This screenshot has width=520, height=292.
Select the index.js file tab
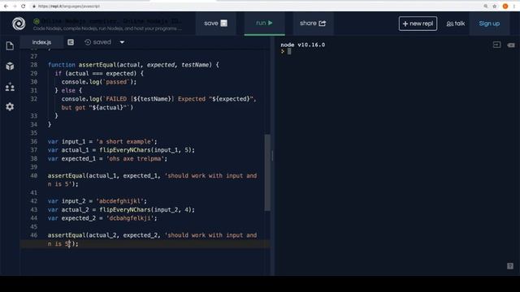coord(41,42)
